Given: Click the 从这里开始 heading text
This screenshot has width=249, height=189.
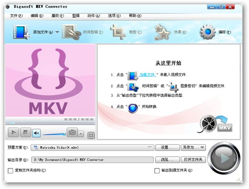Looking at the screenshot, I should [168, 63].
